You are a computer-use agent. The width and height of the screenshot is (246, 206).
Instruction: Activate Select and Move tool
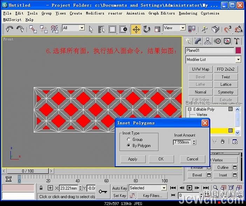click(x=136, y=29)
